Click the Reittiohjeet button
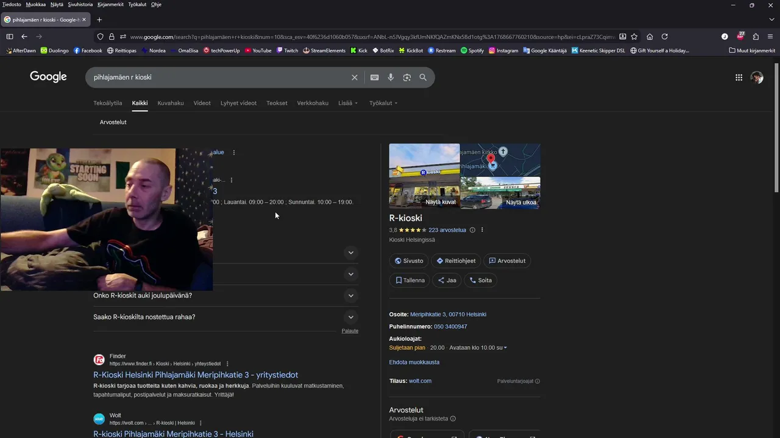Screen dimensions: 780x438 pyautogui.click(x=456, y=261)
